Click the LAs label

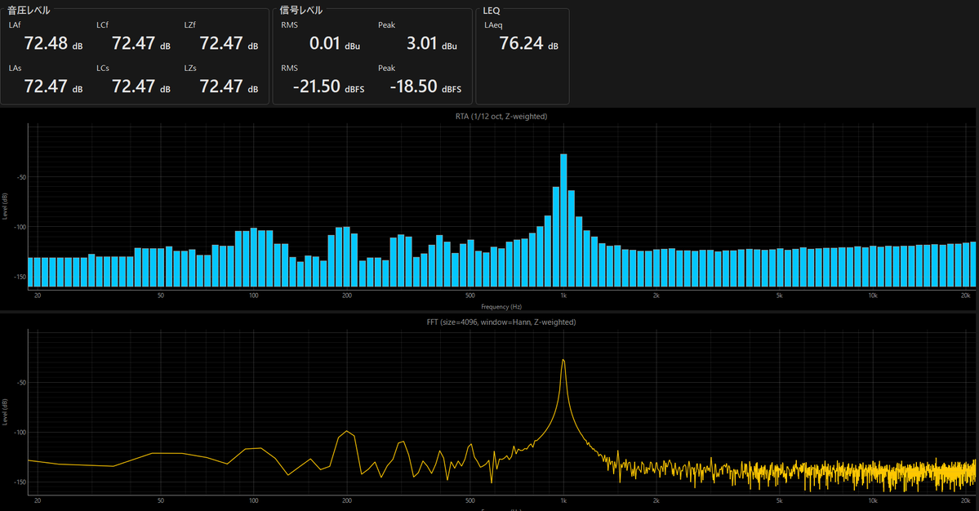point(15,68)
